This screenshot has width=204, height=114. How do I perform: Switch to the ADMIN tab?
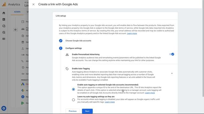[17, 12]
